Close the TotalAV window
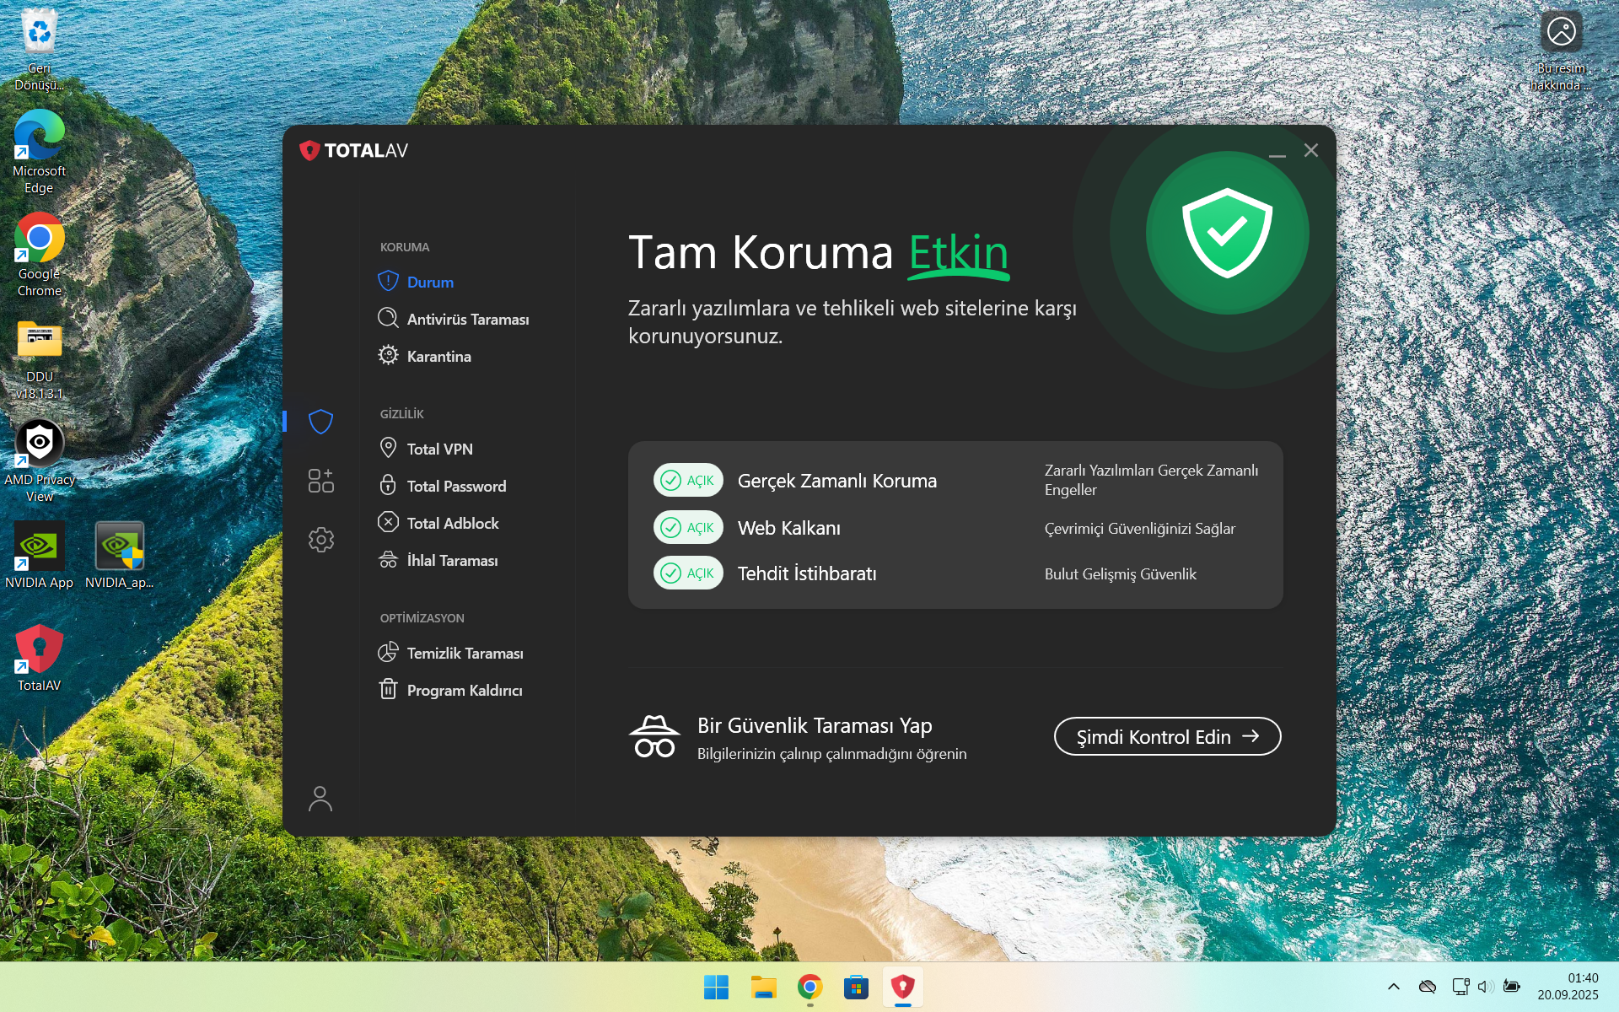The image size is (1619, 1012). click(1310, 150)
